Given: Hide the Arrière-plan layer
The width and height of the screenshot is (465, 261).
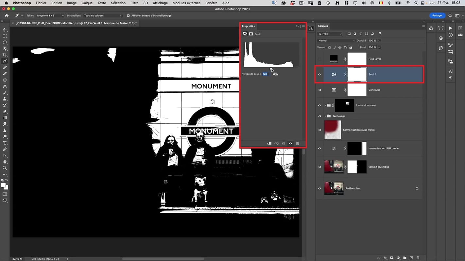Looking at the screenshot, I should 320,188.
